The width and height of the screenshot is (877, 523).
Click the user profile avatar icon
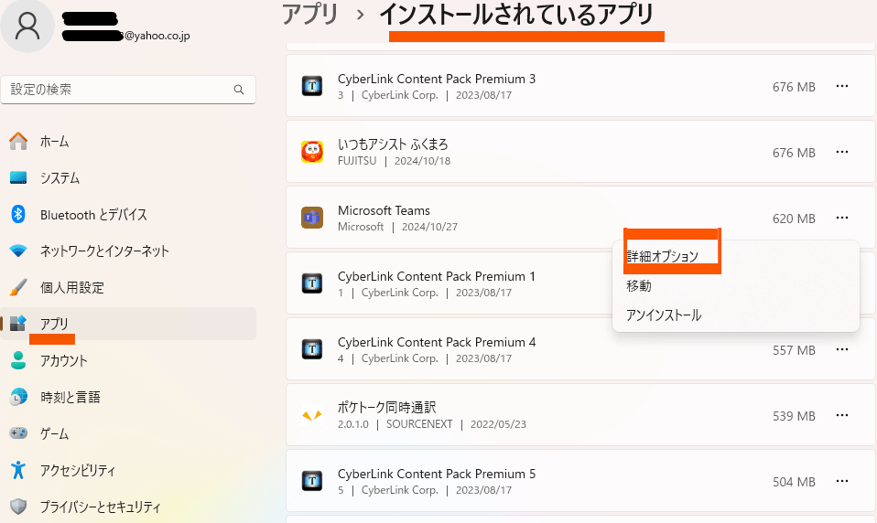tap(27, 26)
